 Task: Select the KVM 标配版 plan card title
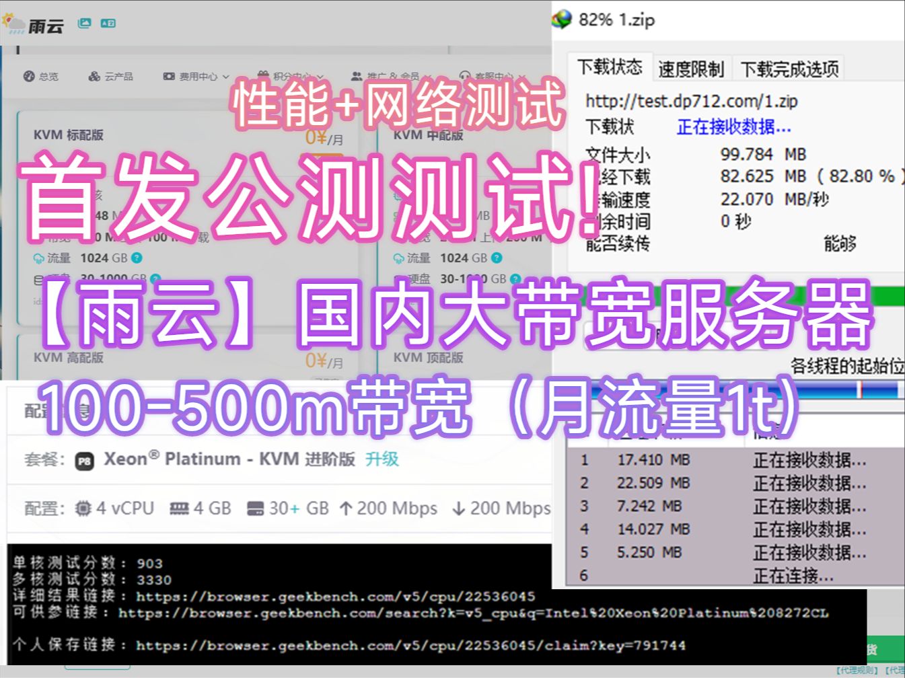[x=69, y=135]
